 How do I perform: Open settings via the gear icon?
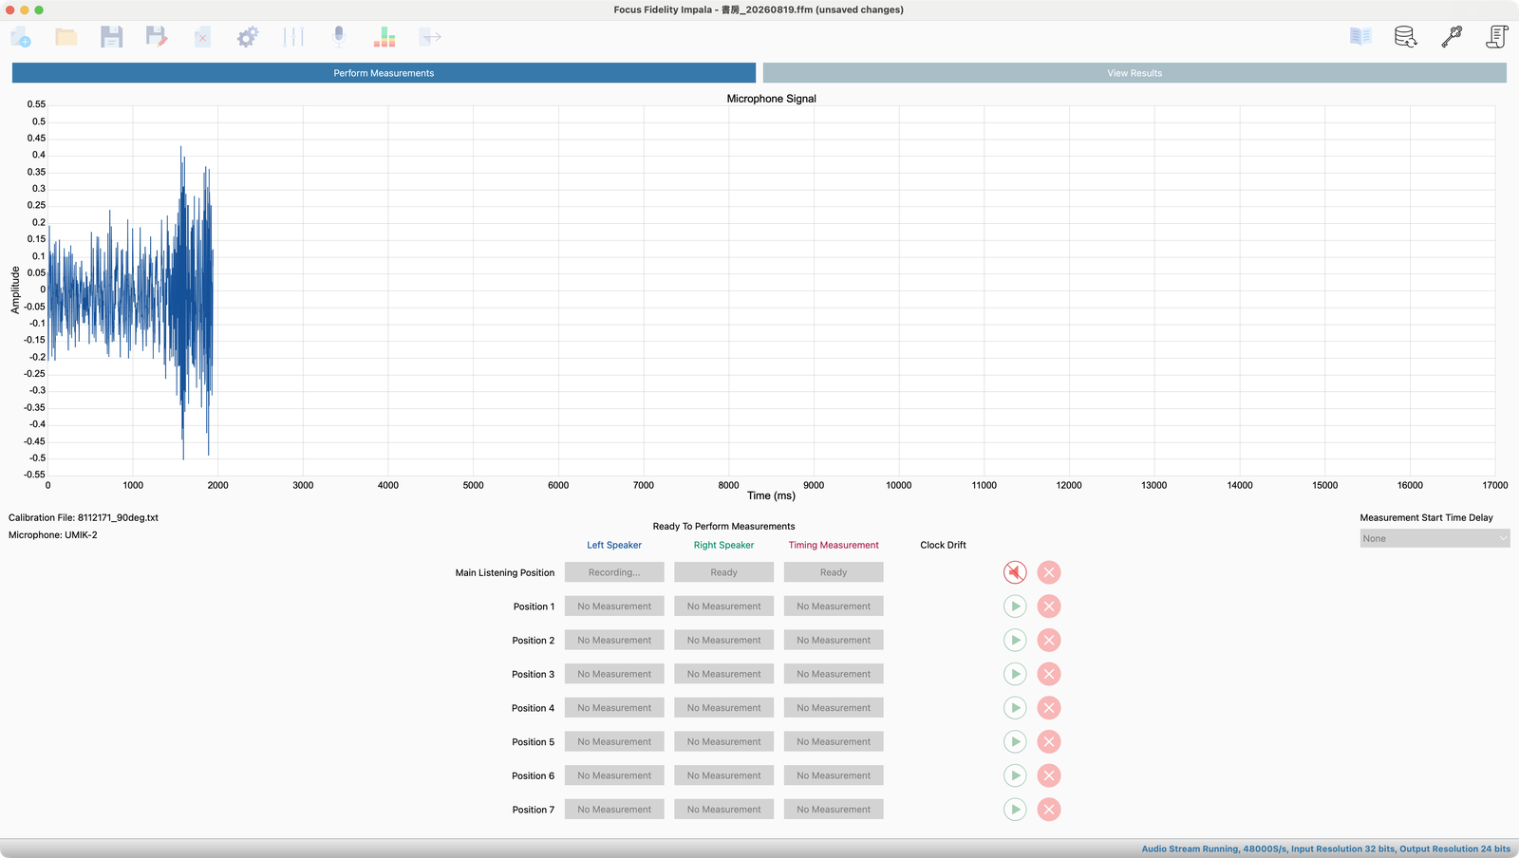pos(248,37)
